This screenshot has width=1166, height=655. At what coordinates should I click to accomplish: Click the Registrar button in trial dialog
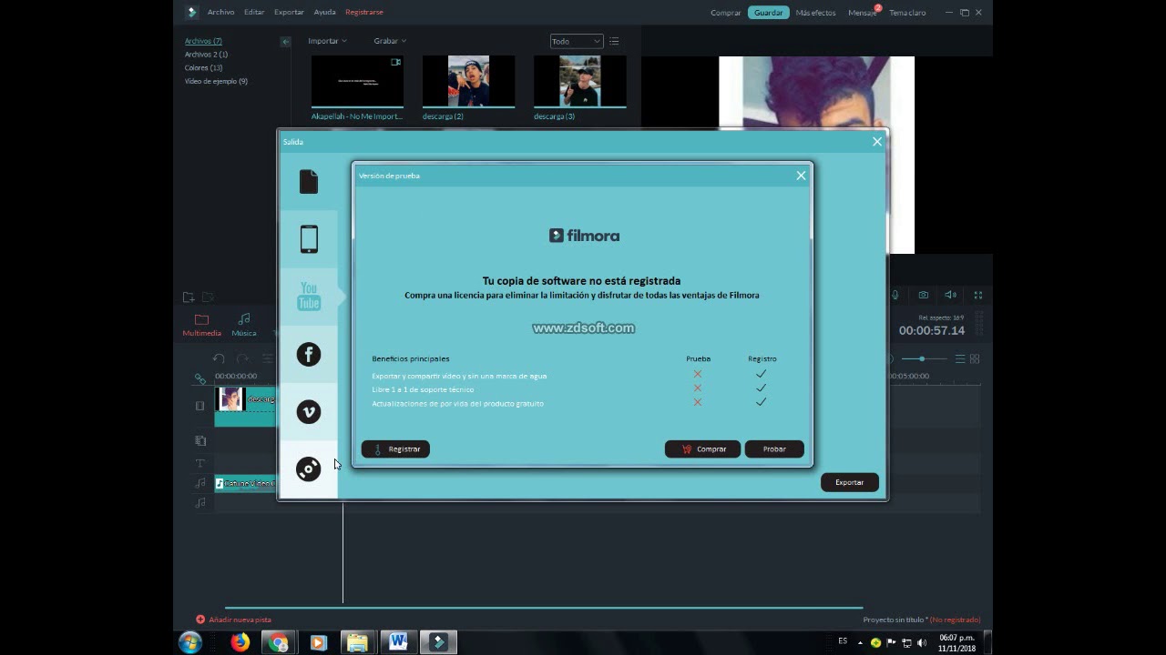(395, 449)
